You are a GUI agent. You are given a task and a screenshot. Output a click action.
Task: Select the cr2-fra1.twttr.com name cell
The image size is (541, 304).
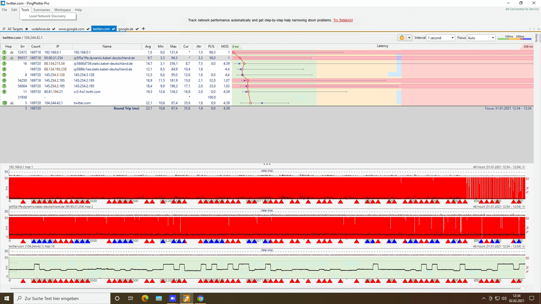tap(87, 91)
